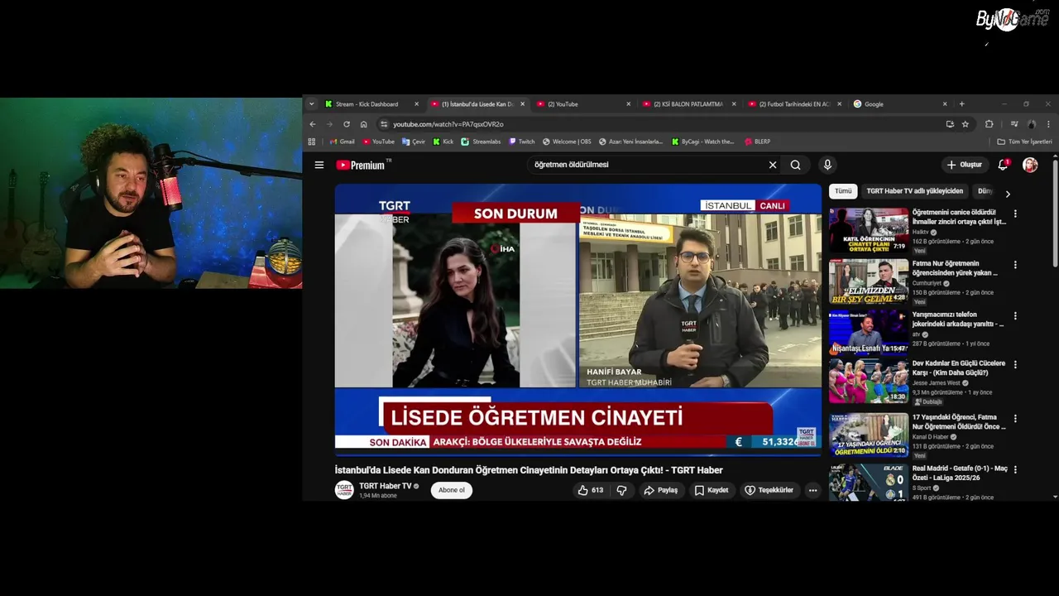Like the TGRT Haber video
The width and height of the screenshot is (1059, 596).
coord(591,490)
